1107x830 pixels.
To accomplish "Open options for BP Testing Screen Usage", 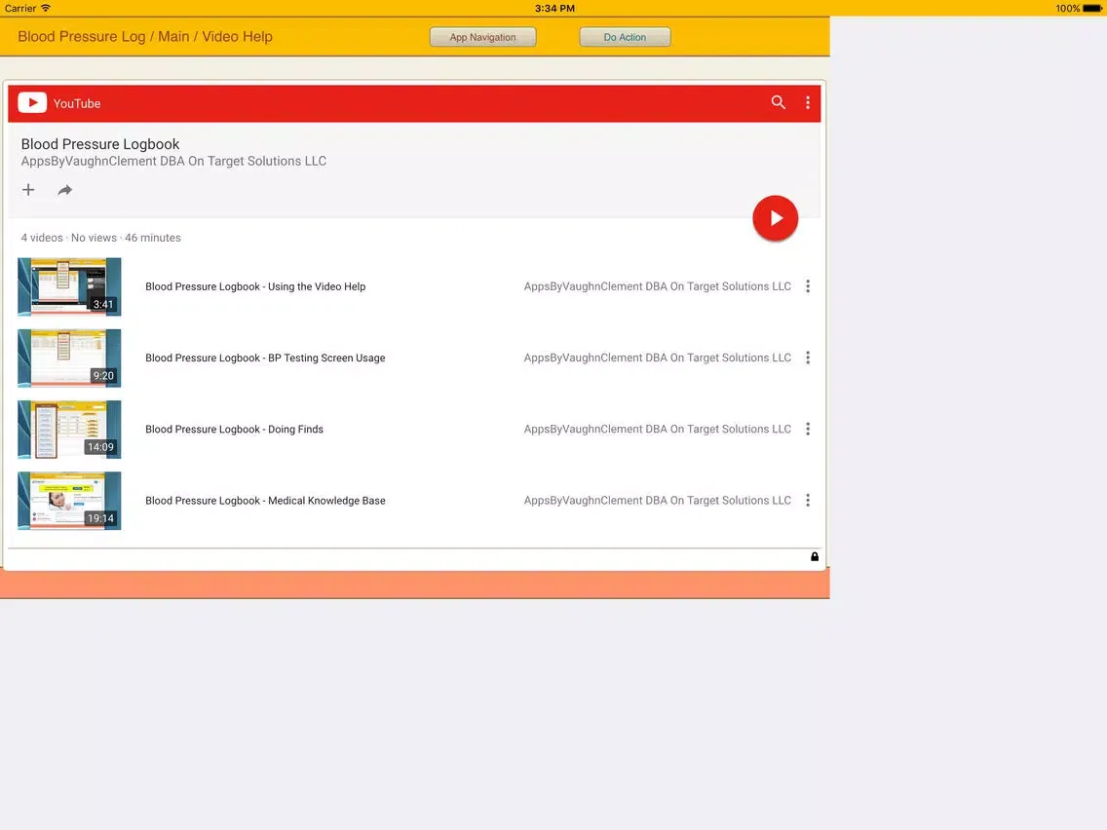I will coord(808,358).
